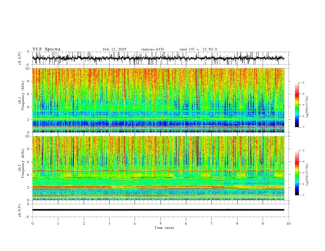The height and width of the screenshot is (251, 325).
Task: Click time axis tick label "8"
Action: click(237, 224)
